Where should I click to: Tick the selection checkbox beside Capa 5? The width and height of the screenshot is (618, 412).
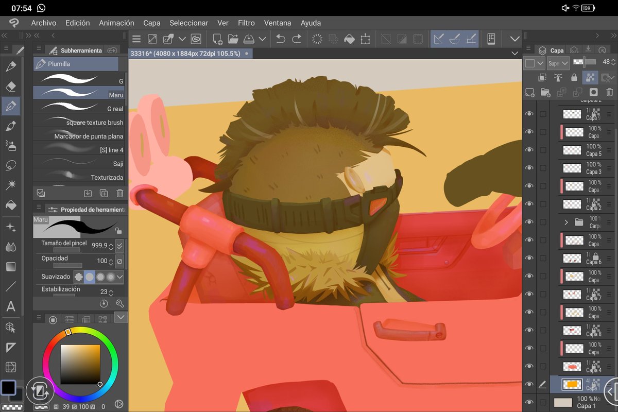click(543, 150)
